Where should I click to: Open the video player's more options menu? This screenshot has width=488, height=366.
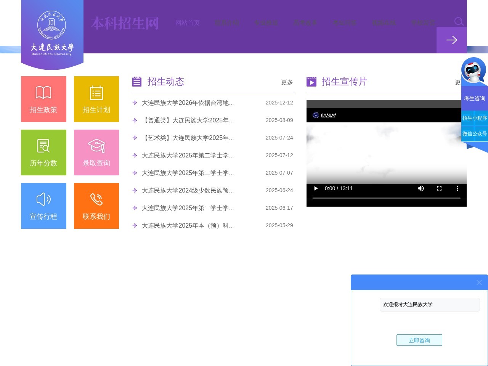pyautogui.click(x=457, y=188)
